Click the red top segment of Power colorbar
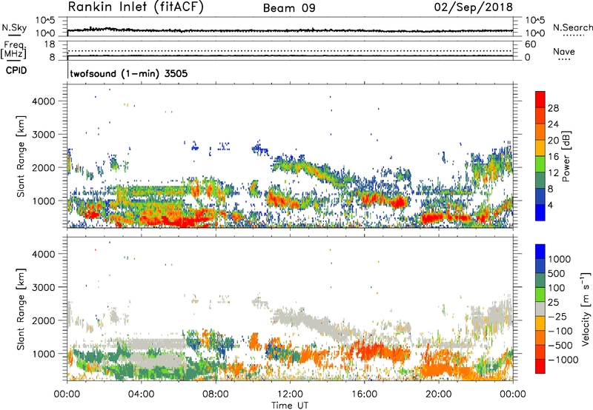 pyautogui.click(x=540, y=99)
